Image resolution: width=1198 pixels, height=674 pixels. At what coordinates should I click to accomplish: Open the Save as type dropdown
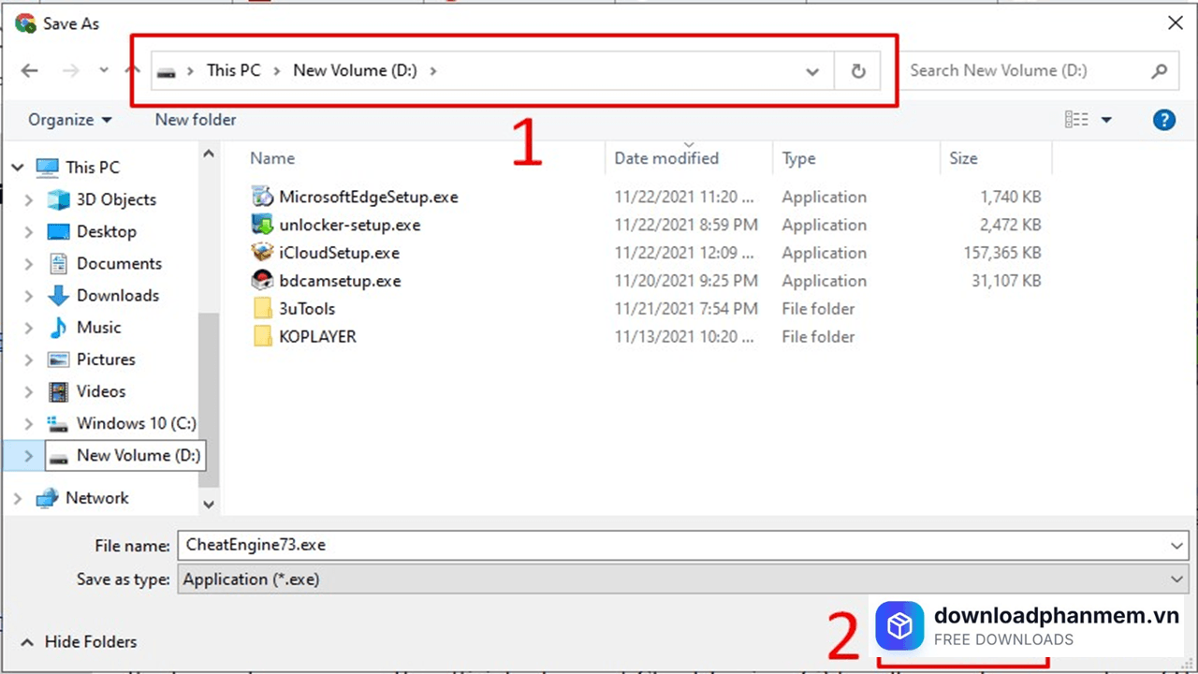1176,579
